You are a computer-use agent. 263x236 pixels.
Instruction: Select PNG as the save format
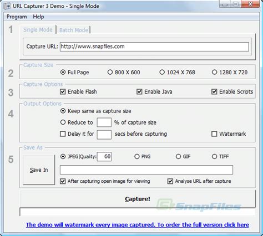(143, 157)
